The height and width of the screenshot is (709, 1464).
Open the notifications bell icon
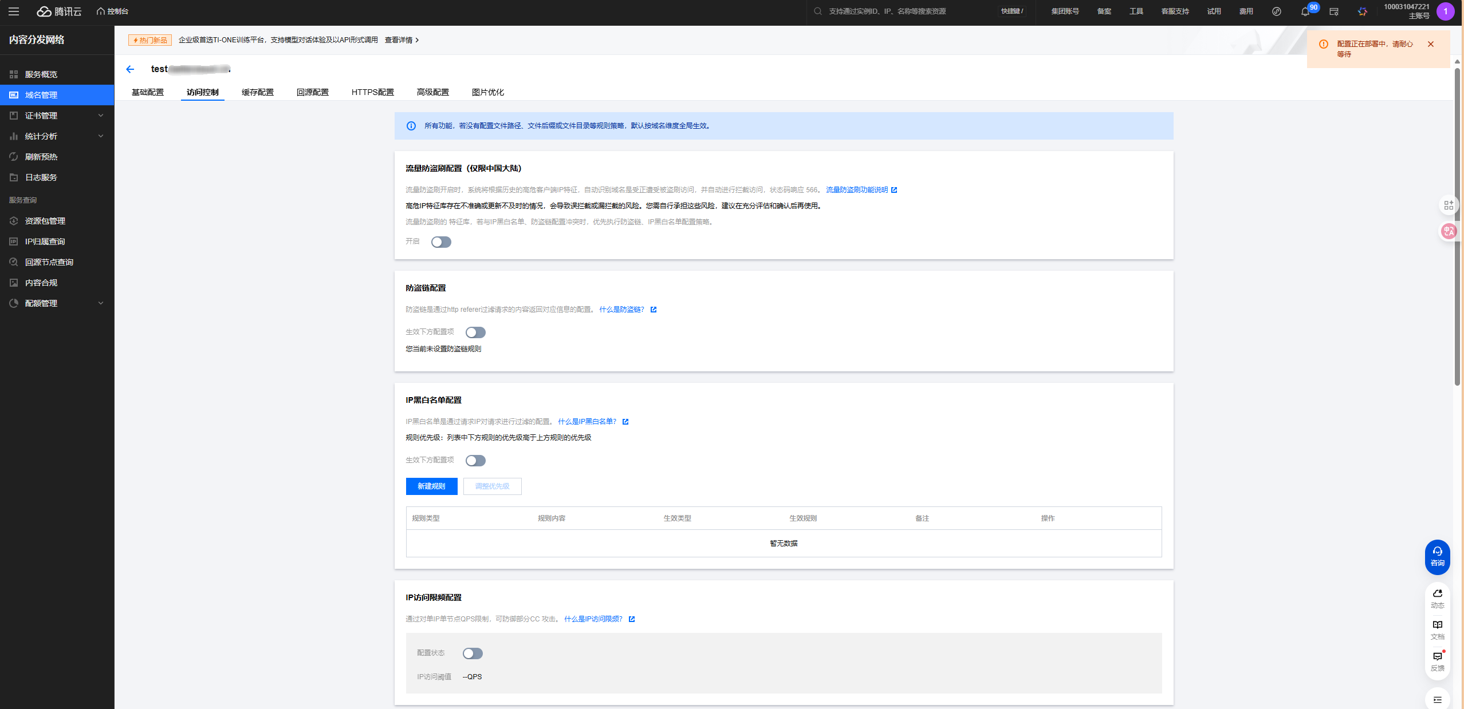tap(1305, 11)
